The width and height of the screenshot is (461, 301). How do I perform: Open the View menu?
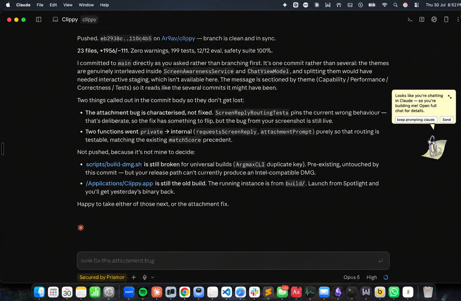(x=68, y=5)
